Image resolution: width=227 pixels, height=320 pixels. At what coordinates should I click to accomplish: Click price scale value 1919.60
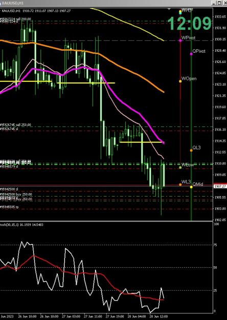pos(220,106)
